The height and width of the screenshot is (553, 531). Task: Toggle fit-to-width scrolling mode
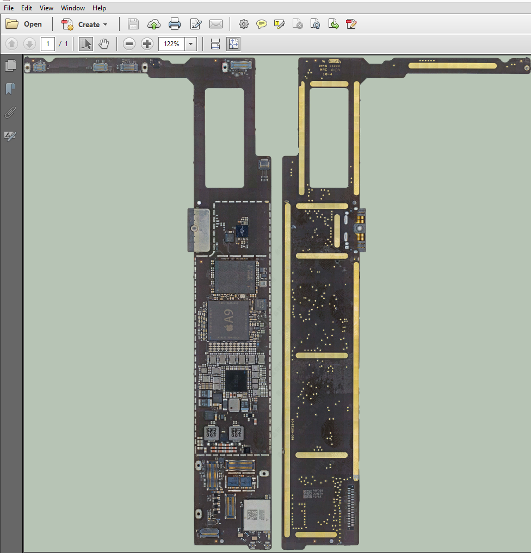pos(215,44)
